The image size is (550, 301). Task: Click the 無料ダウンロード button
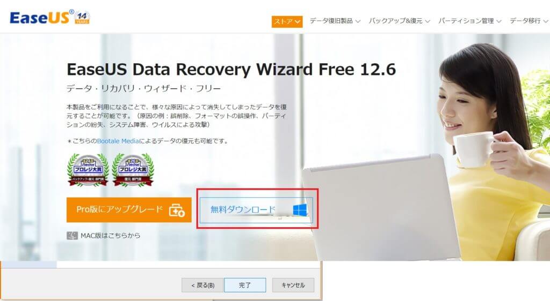(256, 210)
